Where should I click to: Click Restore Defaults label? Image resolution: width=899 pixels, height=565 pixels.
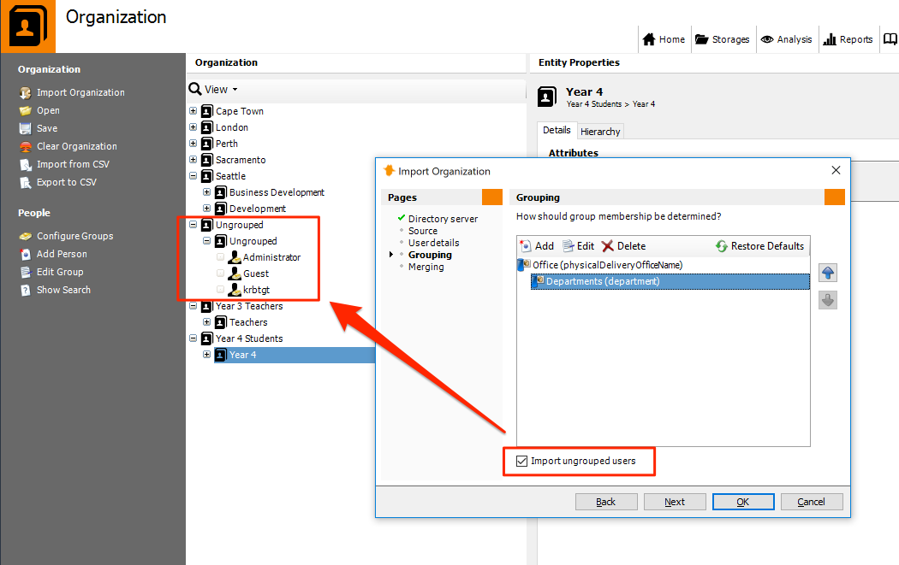767,246
